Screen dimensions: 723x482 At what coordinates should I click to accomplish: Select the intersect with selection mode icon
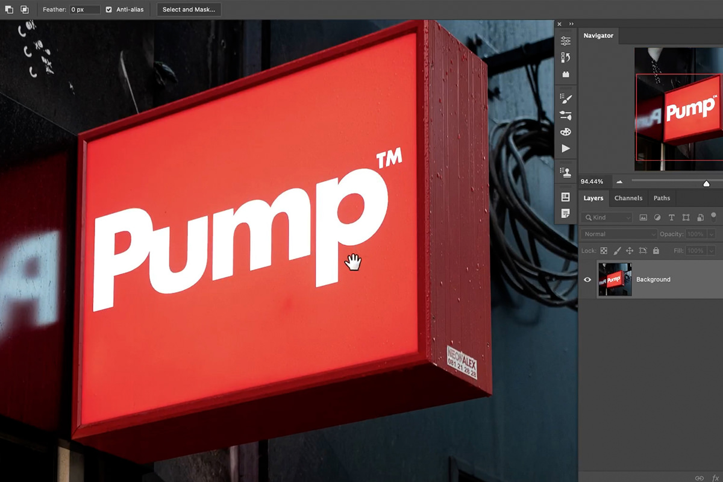point(25,10)
